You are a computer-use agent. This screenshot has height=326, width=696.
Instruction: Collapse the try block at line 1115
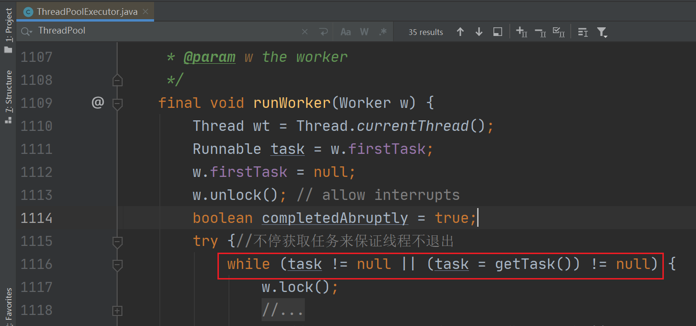point(117,241)
